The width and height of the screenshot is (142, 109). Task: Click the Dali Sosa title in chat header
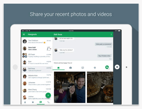click(58, 34)
